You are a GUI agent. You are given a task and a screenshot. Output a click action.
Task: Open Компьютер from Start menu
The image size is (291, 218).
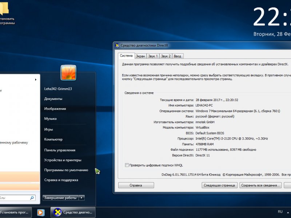coord(53,140)
